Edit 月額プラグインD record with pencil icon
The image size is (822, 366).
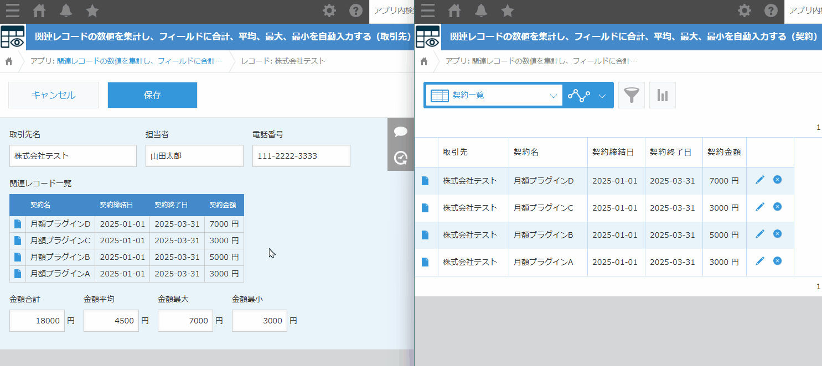coord(760,180)
